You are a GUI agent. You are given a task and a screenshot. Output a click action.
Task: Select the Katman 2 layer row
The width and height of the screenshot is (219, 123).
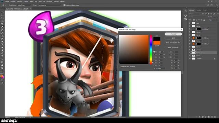tap(203, 35)
